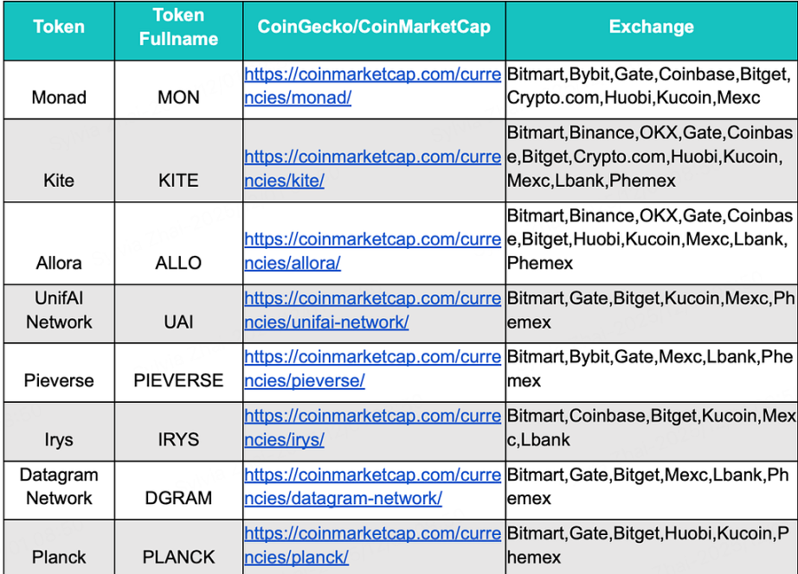
Task: Visit the Pieverse CoinMarketCap link
Action: tap(372, 357)
